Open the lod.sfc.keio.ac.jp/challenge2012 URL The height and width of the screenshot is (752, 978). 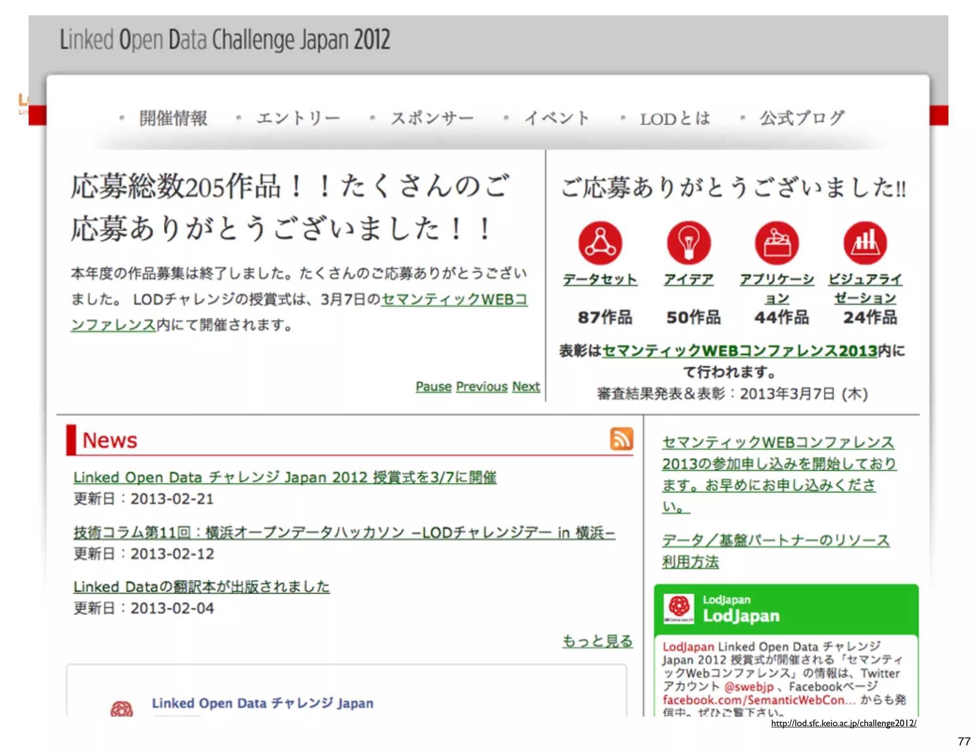coord(844,723)
